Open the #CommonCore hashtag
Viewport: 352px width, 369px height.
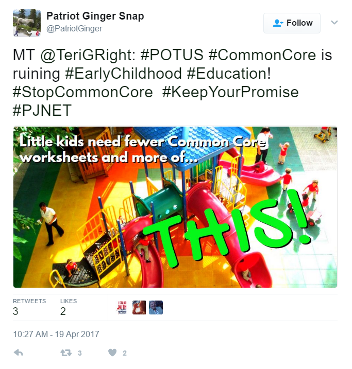click(262, 55)
